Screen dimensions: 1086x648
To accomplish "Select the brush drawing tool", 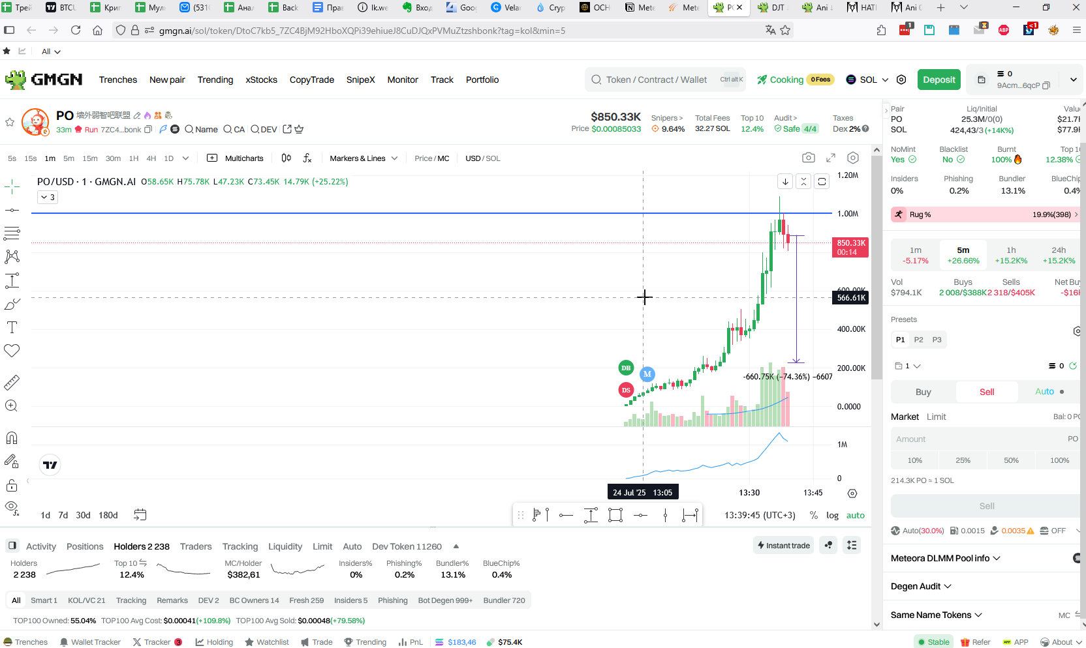I will (x=12, y=304).
